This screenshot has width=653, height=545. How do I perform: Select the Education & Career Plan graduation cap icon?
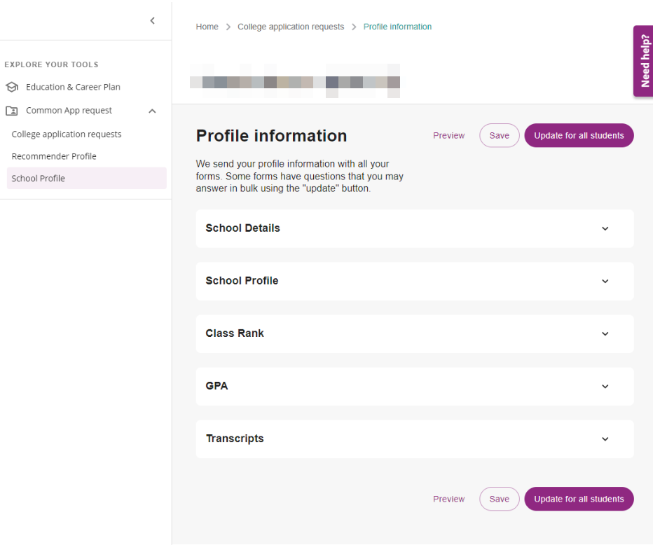point(11,87)
